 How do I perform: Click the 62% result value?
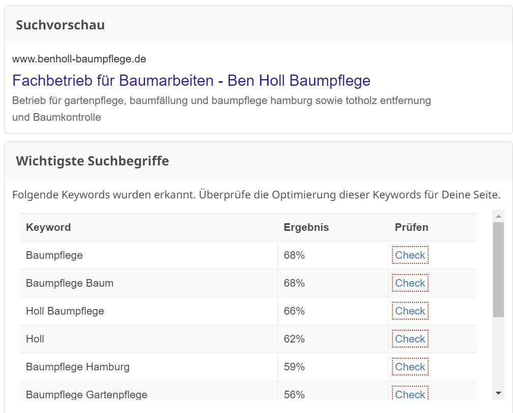[294, 339]
